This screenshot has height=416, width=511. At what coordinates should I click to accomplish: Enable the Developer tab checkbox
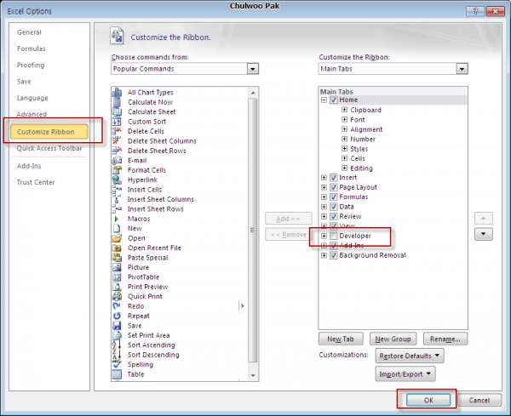pos(333,236)
